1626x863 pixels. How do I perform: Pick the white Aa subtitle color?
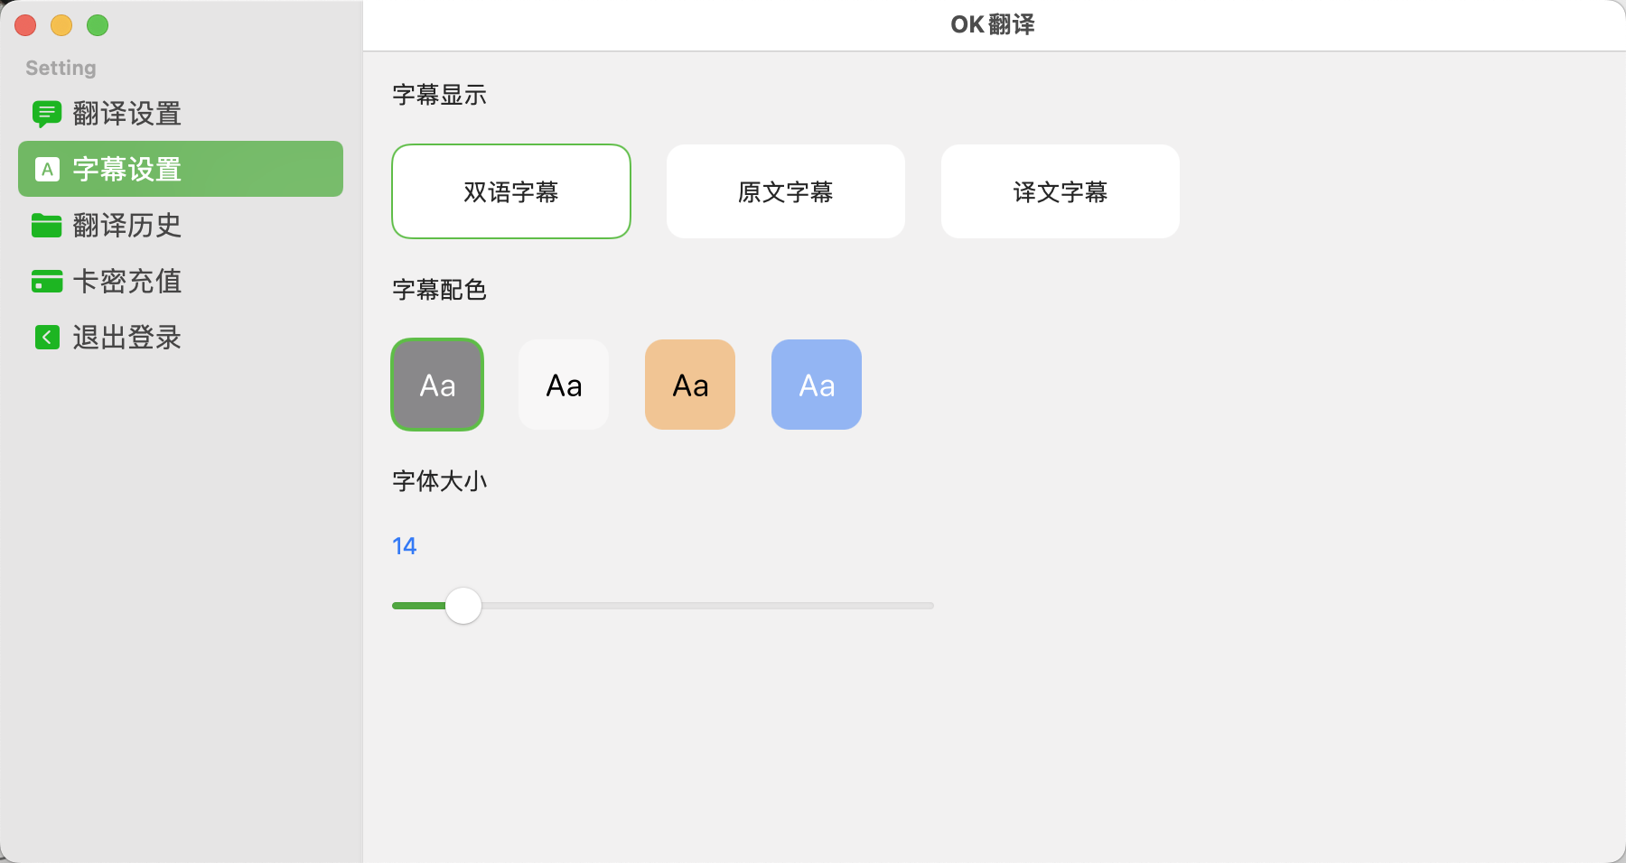point(564,385)
